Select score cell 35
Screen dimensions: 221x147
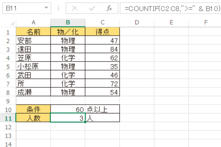(x=102, y=66)
